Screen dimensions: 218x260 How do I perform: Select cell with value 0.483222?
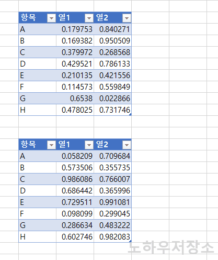(113, 225)
